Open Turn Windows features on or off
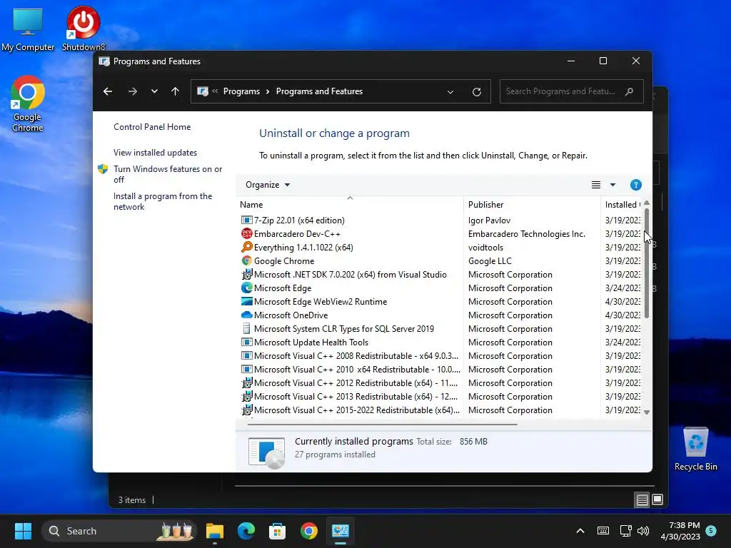The height and width of the screenshot is (548, 731). pyautogui.click(x=168, y=174)
